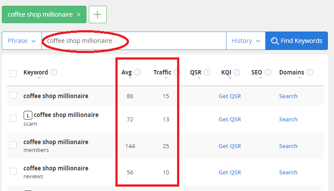Check the coffee shop millionaire members row
This screenshot has width=334, height=191.
13,145
